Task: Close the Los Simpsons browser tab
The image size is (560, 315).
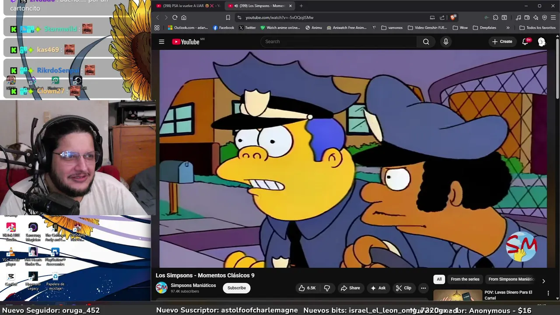Action: tap(290, 6)
